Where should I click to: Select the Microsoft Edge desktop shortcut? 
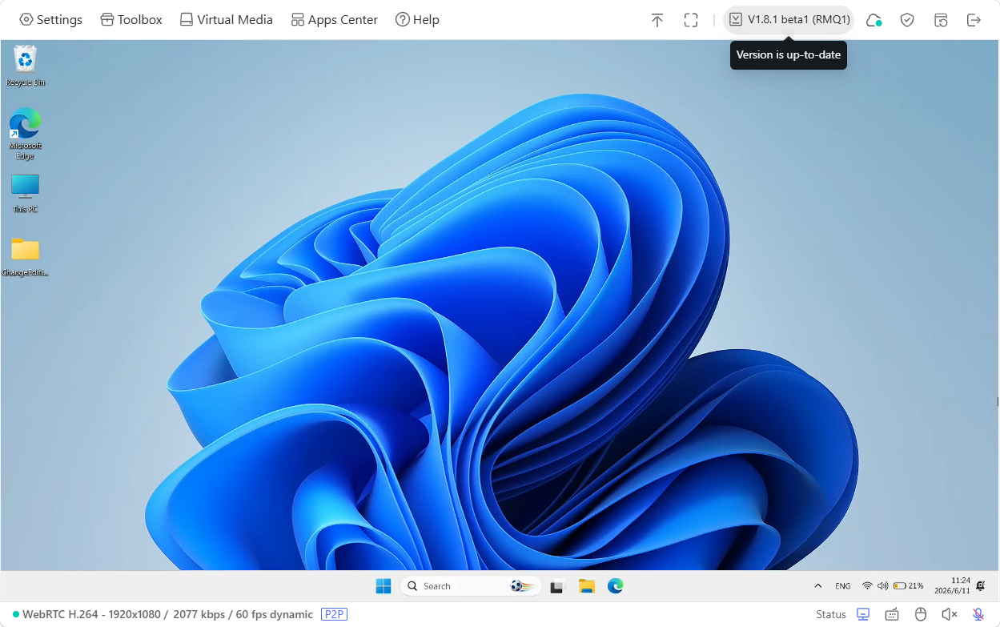[26, 134]
